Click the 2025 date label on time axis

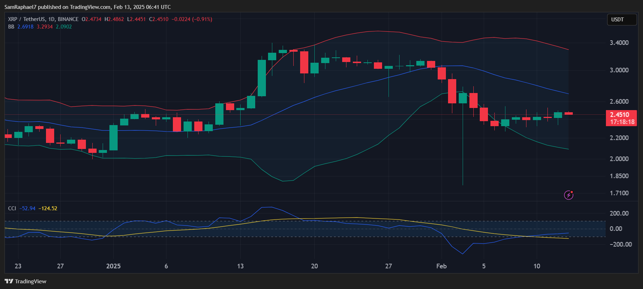113,266
